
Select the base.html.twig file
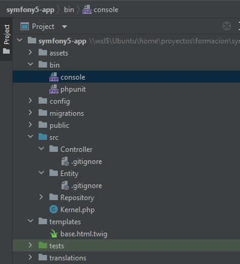[84, 234]
